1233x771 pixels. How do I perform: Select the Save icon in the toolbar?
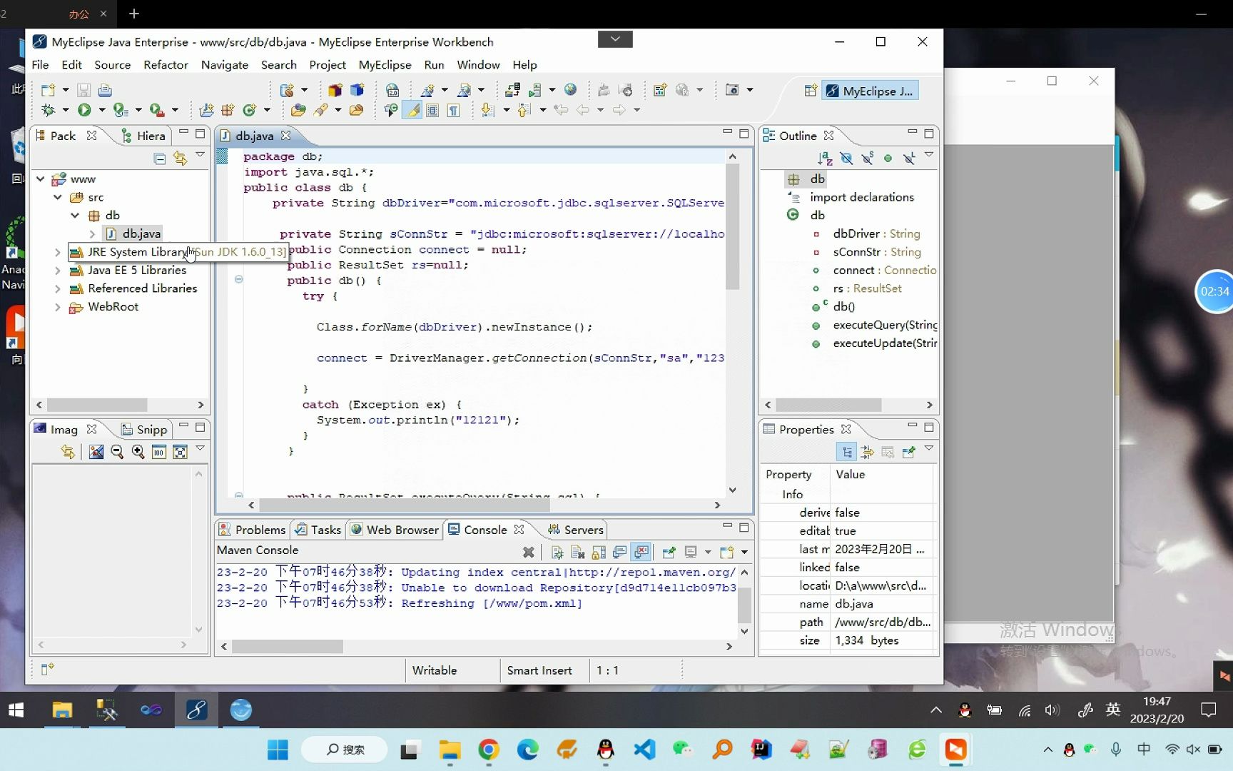(x=84, y=90)
